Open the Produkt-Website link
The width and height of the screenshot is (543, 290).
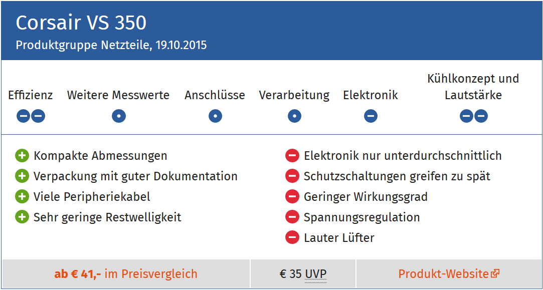pos(449,274)
